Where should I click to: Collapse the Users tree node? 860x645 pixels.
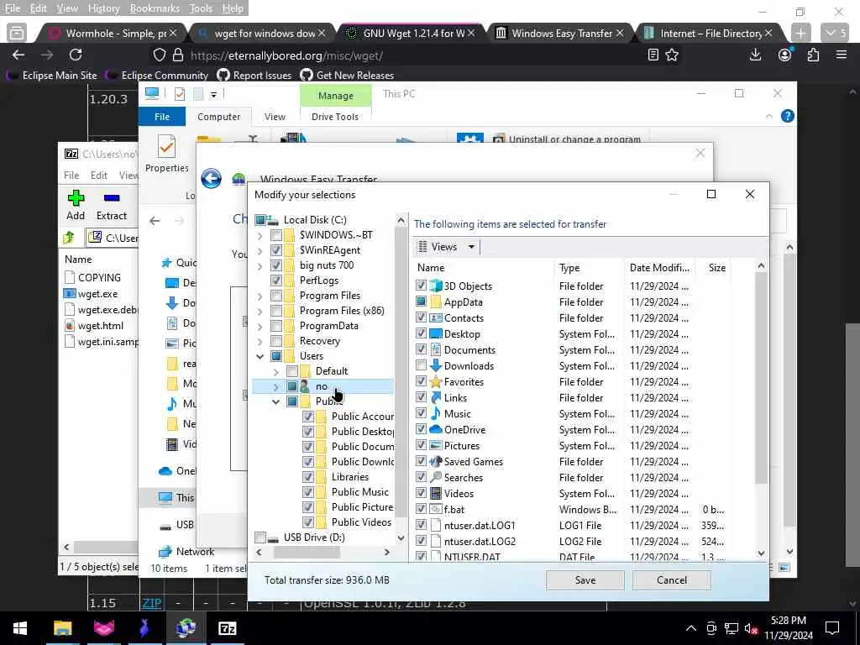pyautogui.click(x=260, y=356)
